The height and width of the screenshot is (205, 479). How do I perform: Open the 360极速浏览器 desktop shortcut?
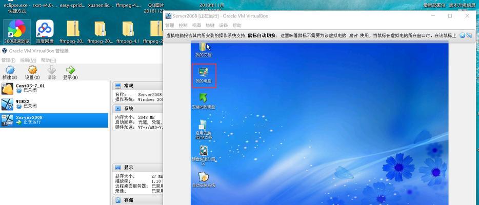coord(17,32)
